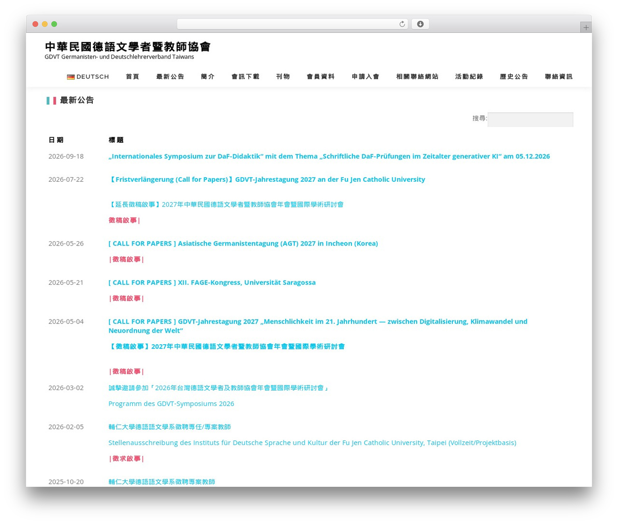
Task: Open the Asiatische Germanistentagung 2027 Incheon link
Action: click(243, 244)
